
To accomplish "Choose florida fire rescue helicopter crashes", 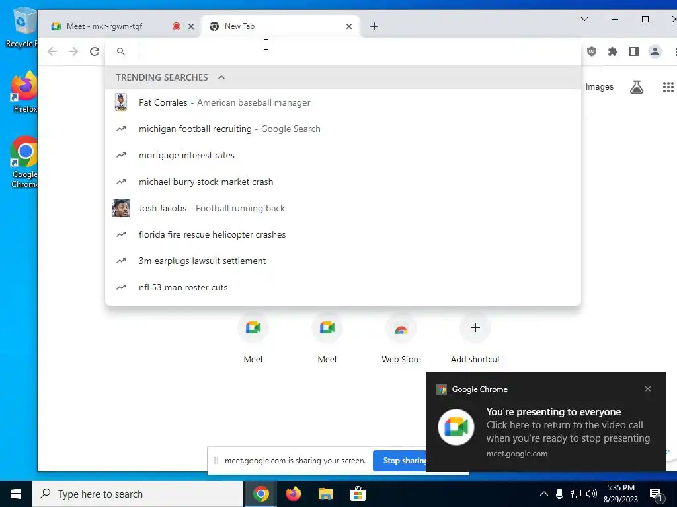I will coord(343,234).
